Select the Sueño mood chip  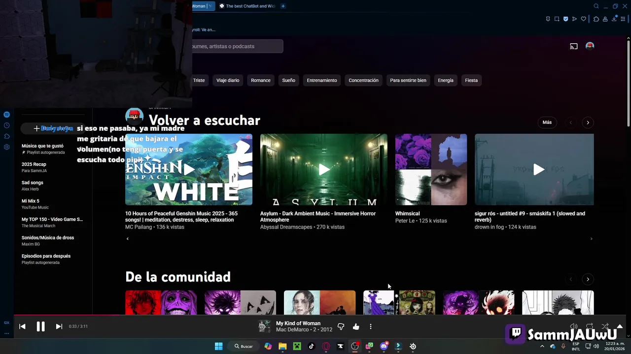[x=289, y=80]
